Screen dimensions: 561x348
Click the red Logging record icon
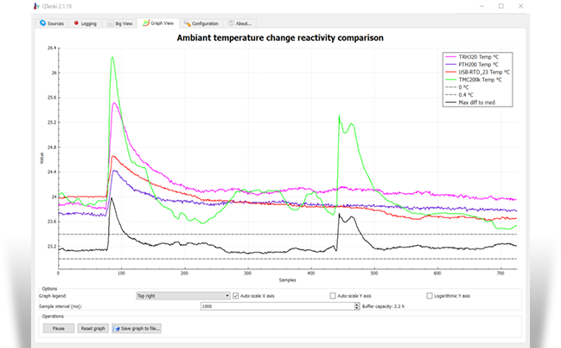pos(76,23)
